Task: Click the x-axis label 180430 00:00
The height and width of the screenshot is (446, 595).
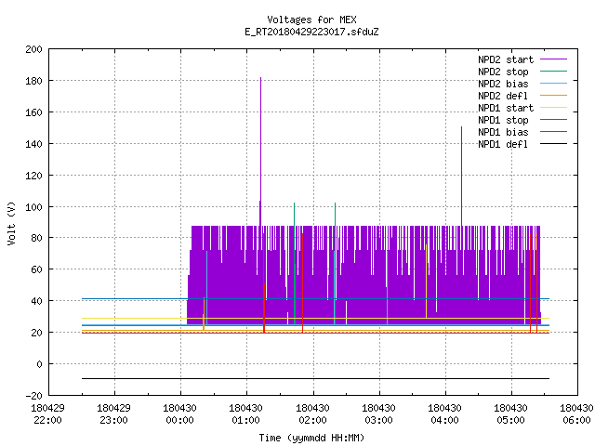Action: pos(179,414)
